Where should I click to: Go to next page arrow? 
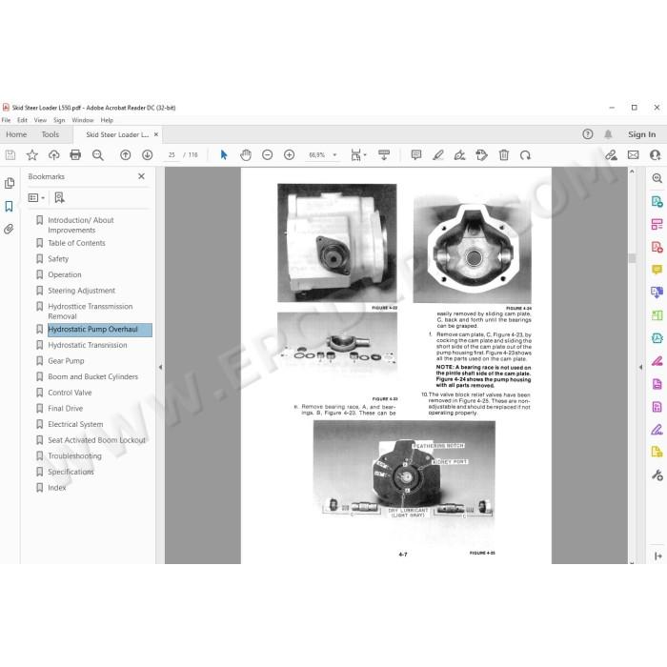(147, 155)
